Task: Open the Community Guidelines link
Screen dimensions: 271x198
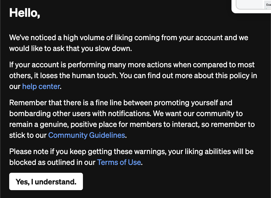Action: pyautogui.click(x=87, y=135)
